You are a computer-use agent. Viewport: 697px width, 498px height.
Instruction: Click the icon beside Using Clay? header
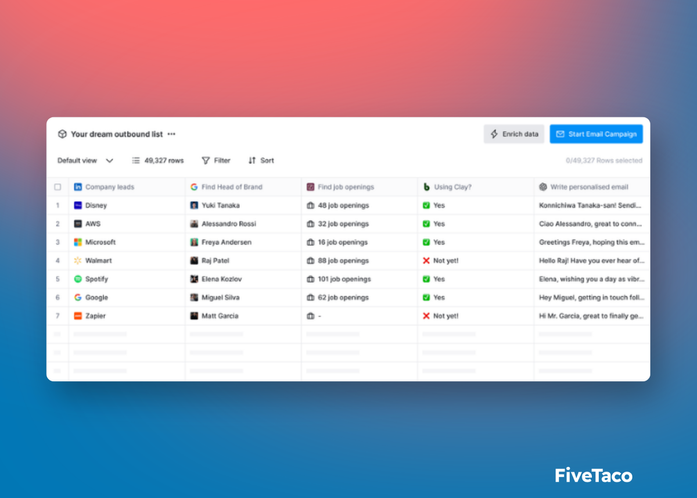coord(426,187)
